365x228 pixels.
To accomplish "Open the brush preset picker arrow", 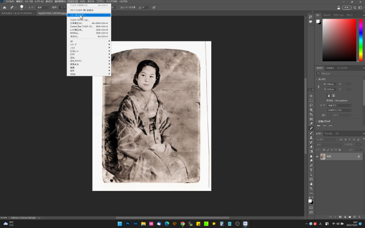I will click(25, 7).
